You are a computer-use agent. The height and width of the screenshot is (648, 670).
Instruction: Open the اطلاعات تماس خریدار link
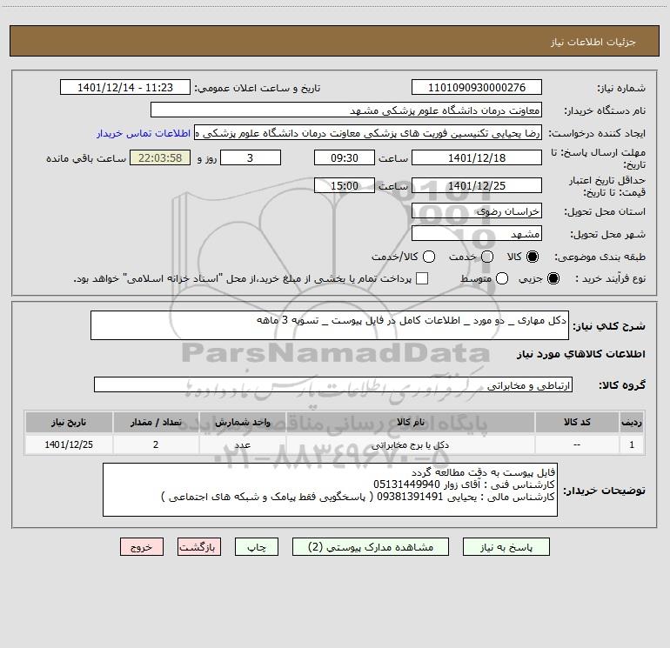coord(144,133)
